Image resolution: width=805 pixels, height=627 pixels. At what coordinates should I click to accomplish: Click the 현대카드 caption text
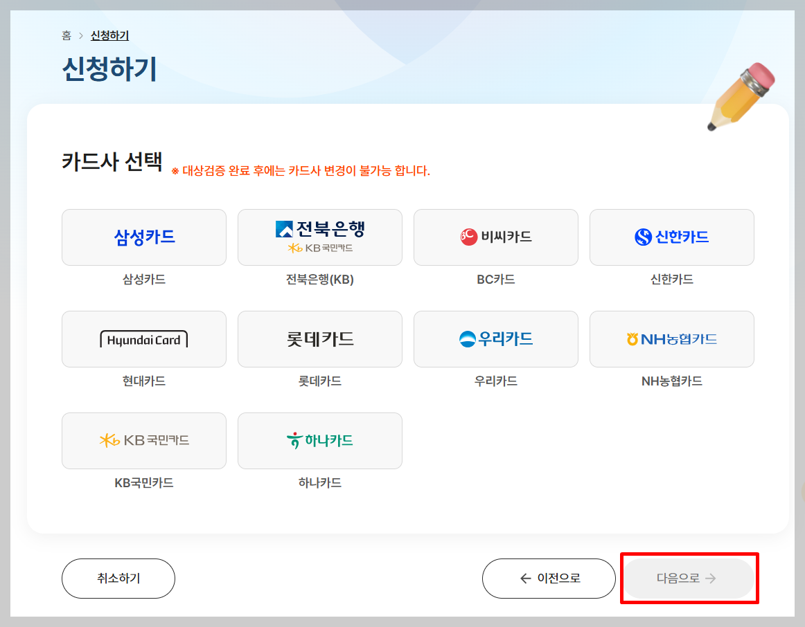(144, 381)
